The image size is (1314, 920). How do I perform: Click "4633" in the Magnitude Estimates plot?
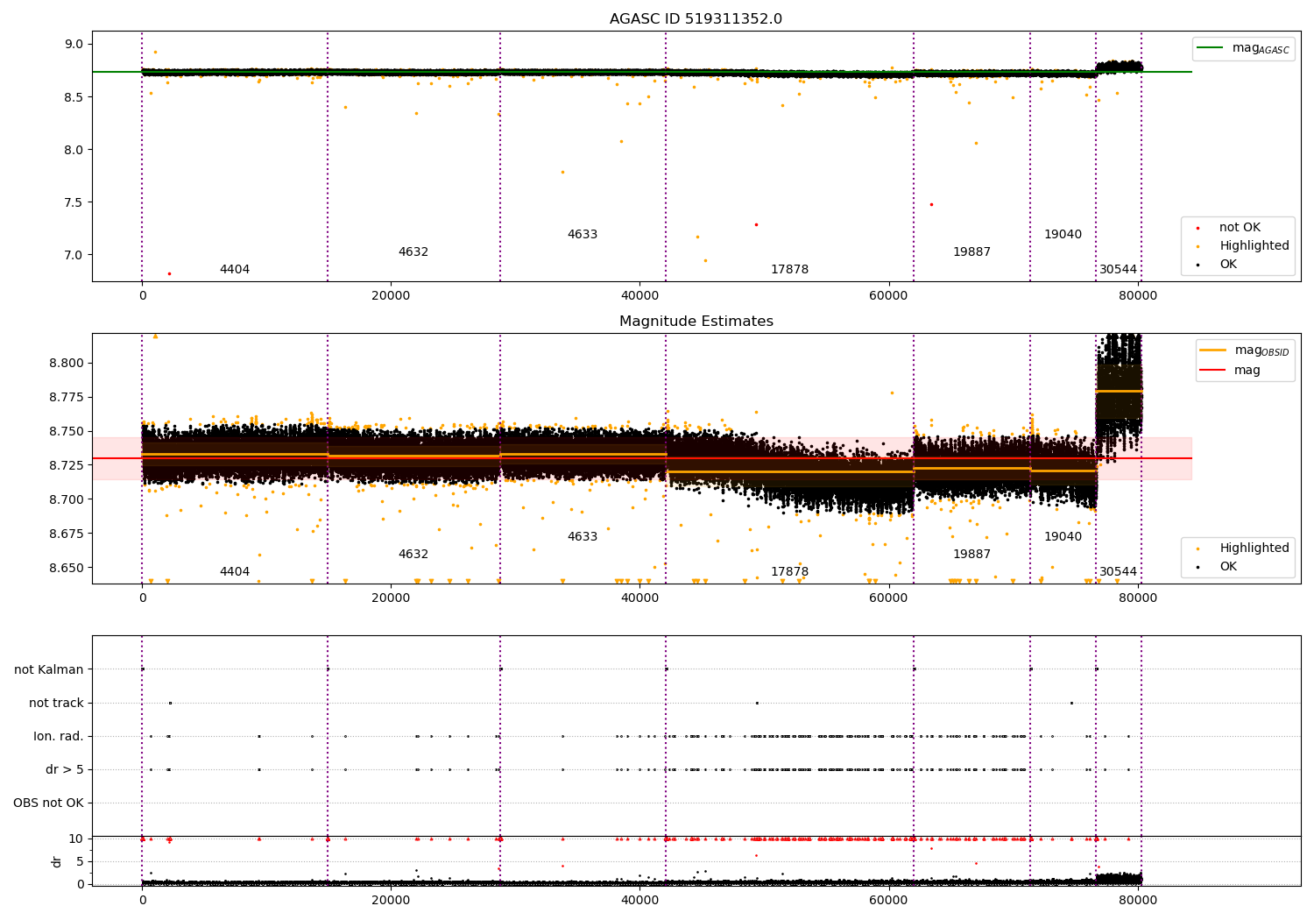583,537
